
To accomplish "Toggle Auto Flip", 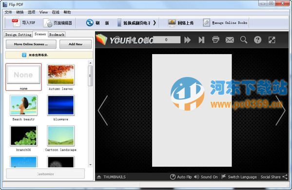I will 181,177.
